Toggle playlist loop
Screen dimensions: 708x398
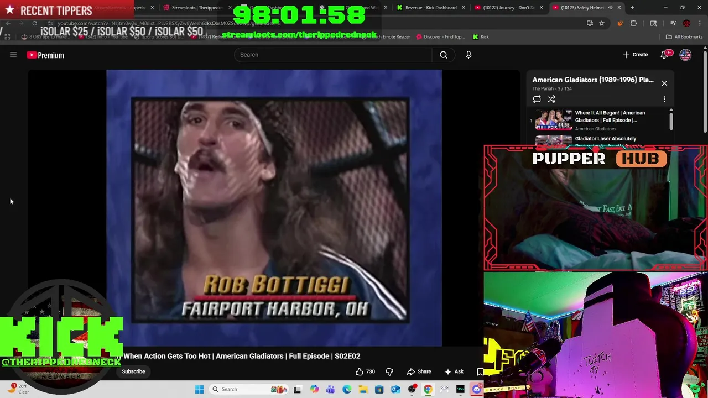[537, 99]
